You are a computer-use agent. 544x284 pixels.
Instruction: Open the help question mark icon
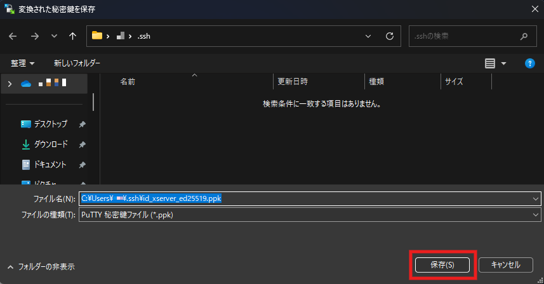[x=529, y=63]
